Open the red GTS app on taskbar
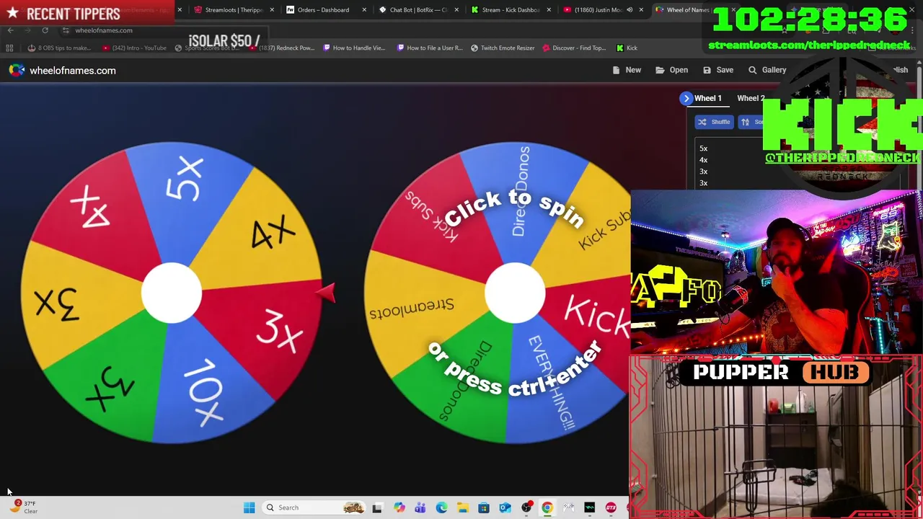The image size is (923, 519). (611, 507)
